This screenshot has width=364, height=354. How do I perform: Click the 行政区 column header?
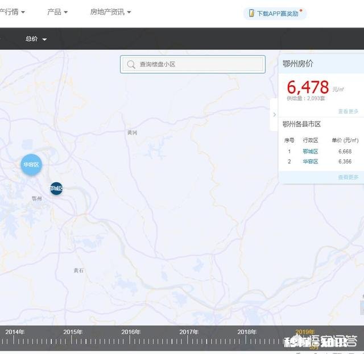point(311,140)
